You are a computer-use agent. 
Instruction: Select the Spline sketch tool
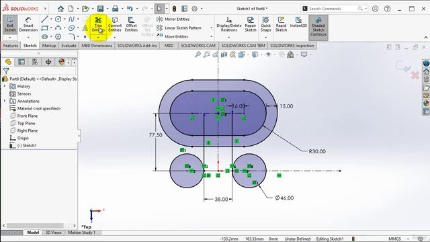pos(71,19)
